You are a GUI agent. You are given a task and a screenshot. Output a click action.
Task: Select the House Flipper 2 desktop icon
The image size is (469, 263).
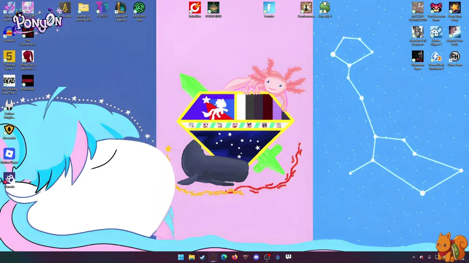436,36
